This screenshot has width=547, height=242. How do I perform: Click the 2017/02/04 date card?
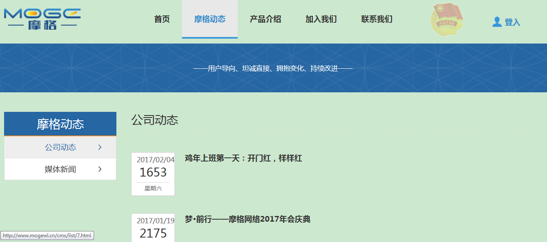pos(153,174)
